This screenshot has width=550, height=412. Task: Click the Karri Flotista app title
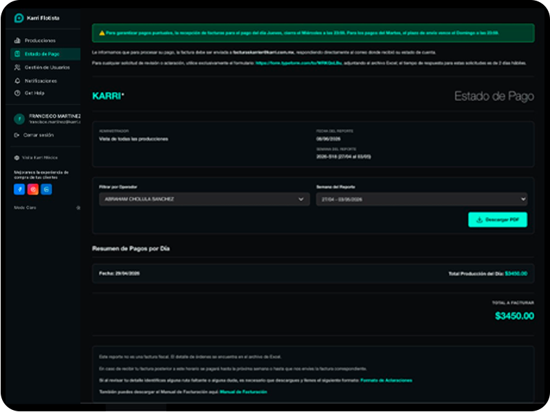coord(43,19)
